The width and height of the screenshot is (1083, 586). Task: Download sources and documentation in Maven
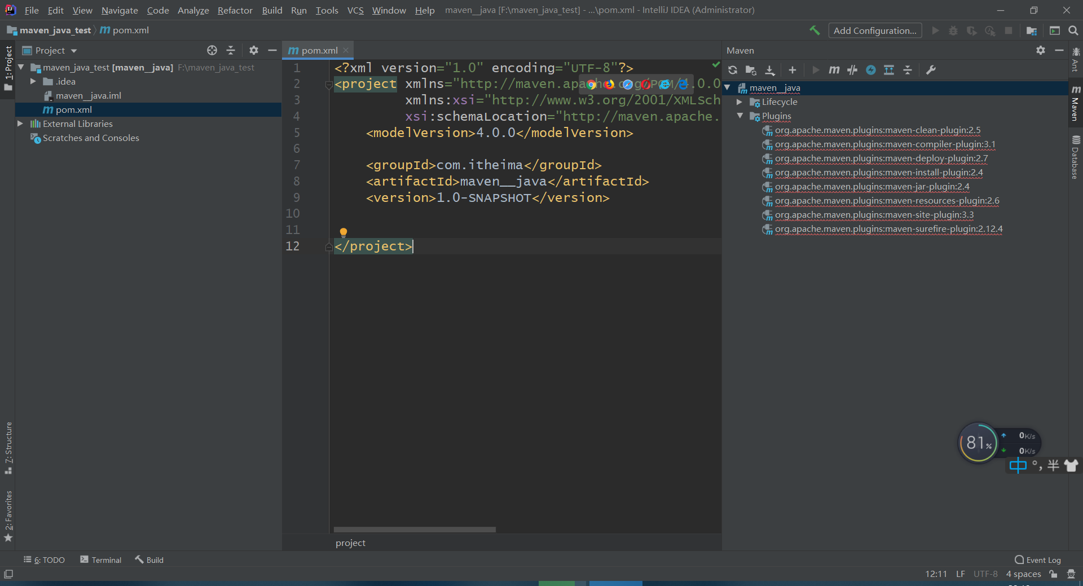pyautogui.click(x=770, y=70)
